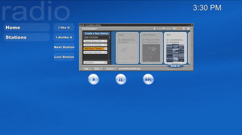Open dropdown arrow for Naked Music NYC station
The width and height of the screenshot is (242, 135).
[x=106, y=41]
